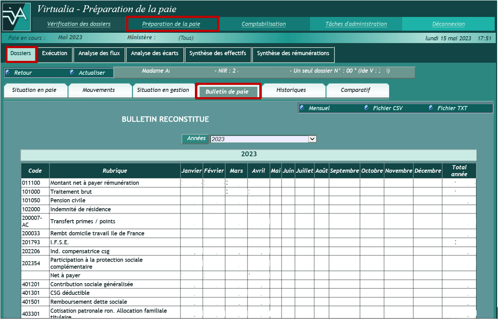Click Synthèse des rémunérations button
The width and height of the screenshot is (498, 319).
[x=293, y=53]
